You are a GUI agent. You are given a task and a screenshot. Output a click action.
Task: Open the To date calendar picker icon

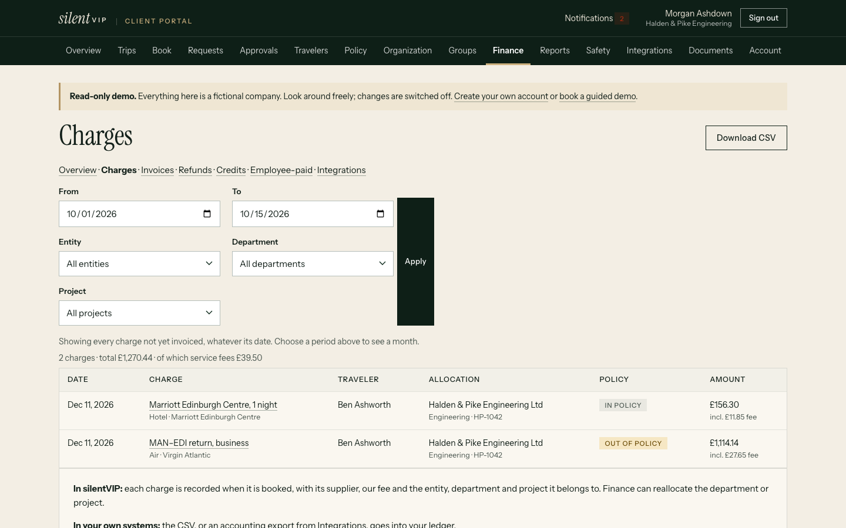pyautogui.click(x=380, y=214)
